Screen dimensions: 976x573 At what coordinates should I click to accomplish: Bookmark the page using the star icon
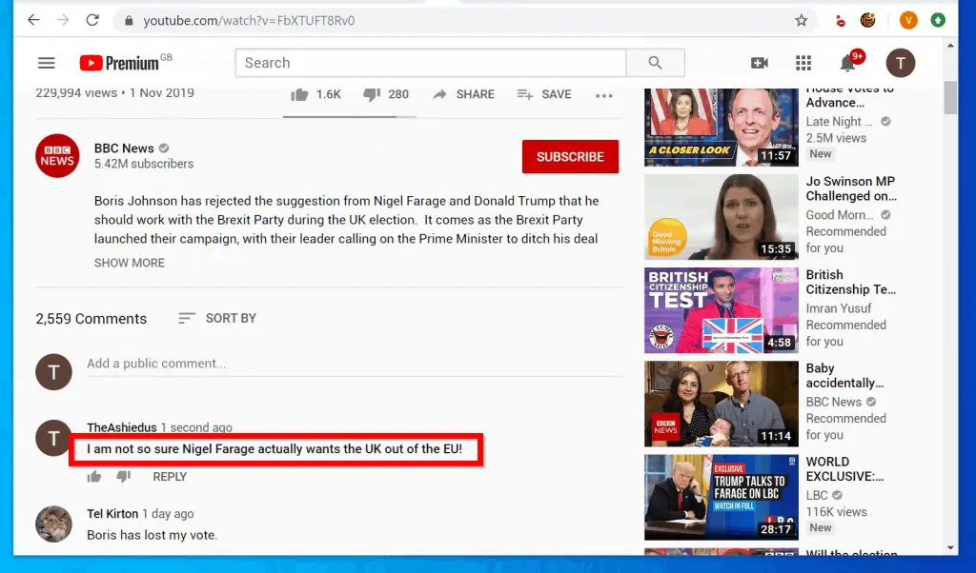tap(801, 19)
